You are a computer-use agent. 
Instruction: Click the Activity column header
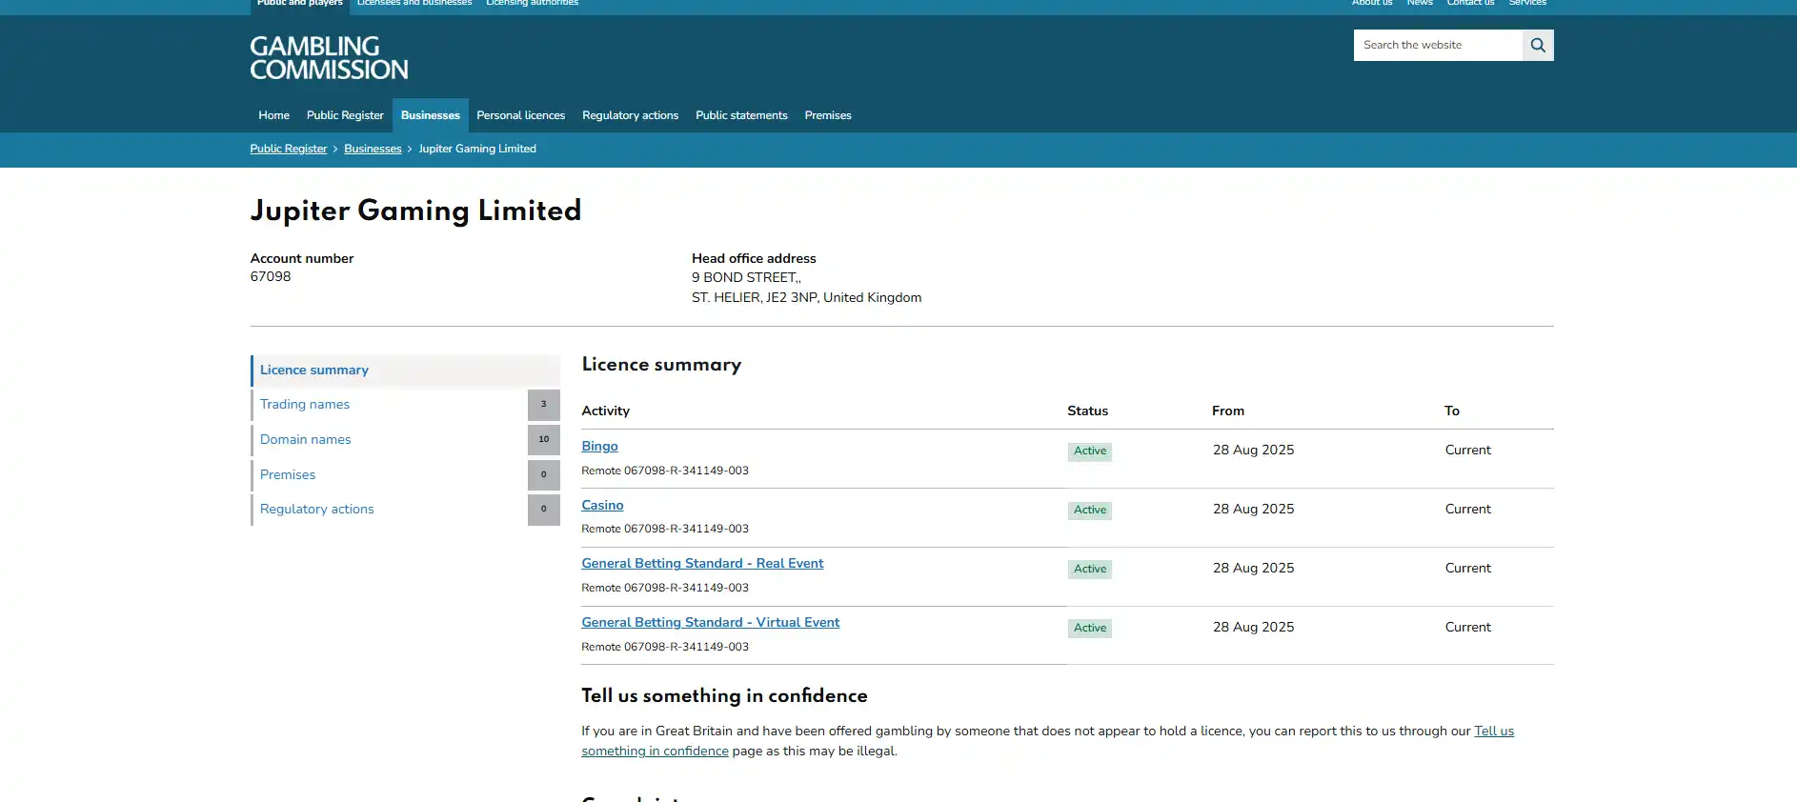pyautogui.click(x=606, y=411)
